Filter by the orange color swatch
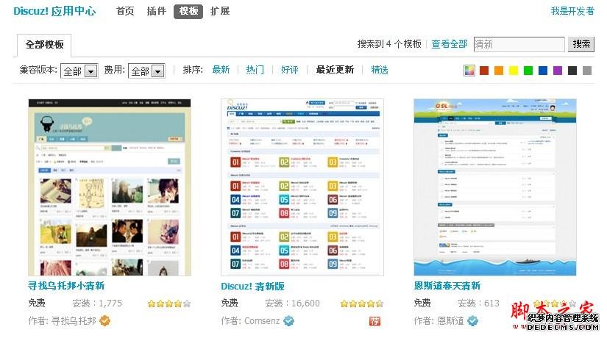607x338 pixels. (x=499, y=71)
